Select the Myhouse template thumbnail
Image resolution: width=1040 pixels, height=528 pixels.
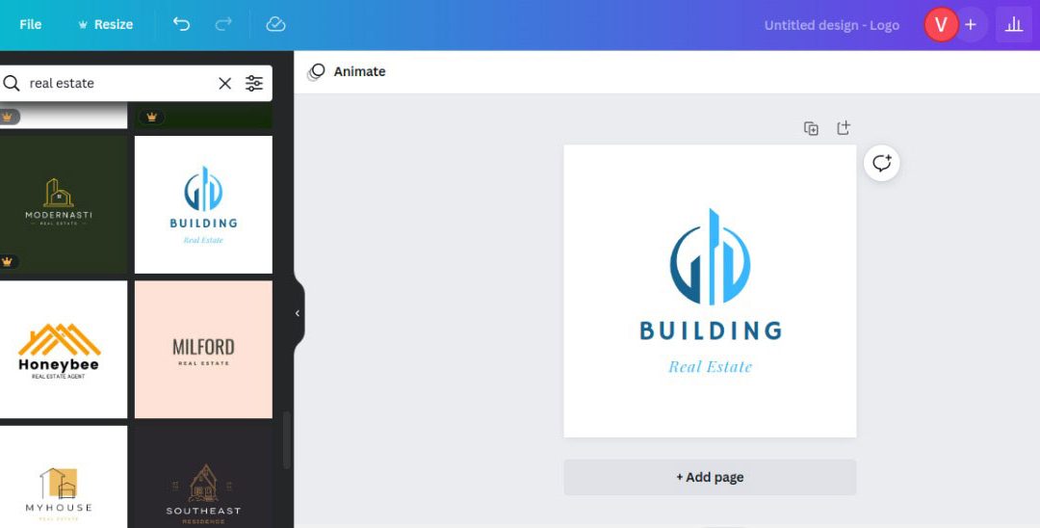63,477
